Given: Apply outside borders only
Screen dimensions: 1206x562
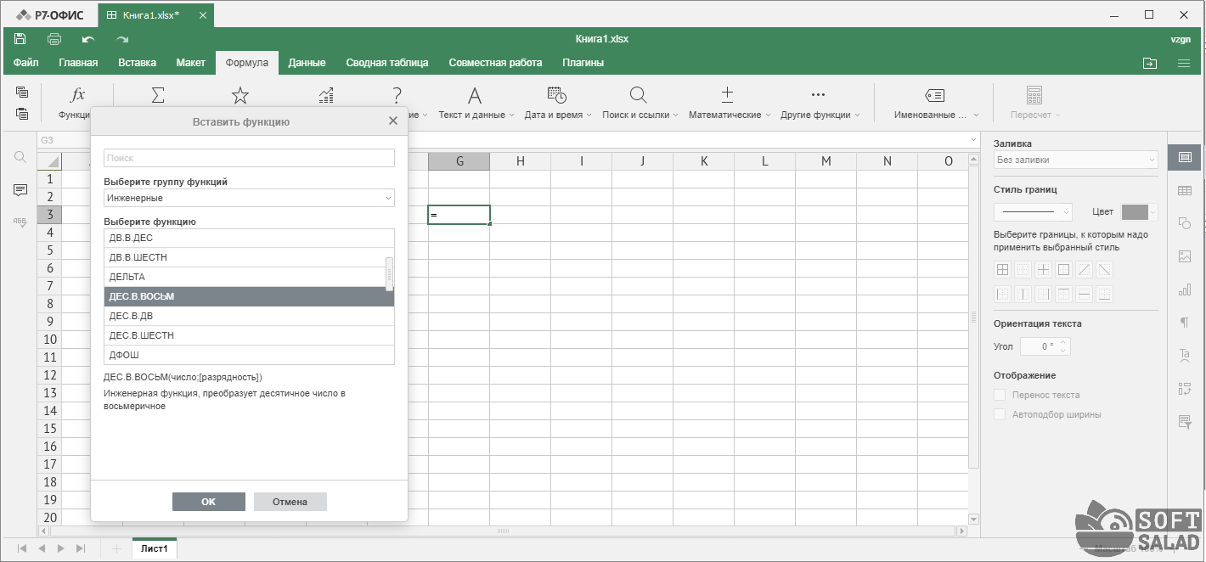Looking at the screenshot, I should pos(1064,270).
